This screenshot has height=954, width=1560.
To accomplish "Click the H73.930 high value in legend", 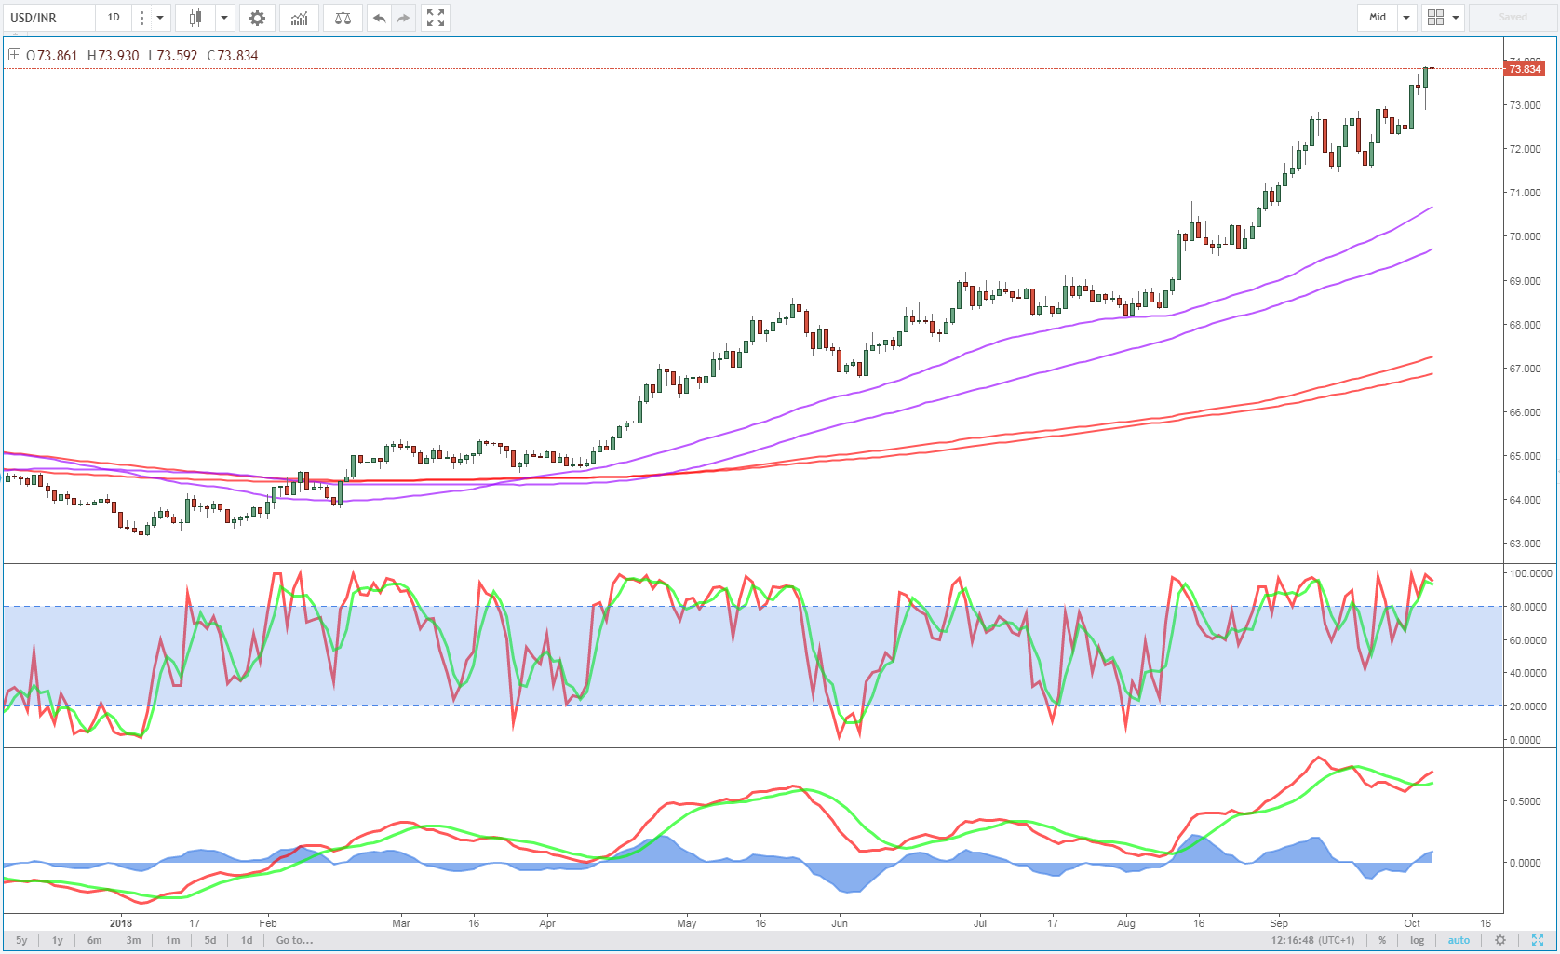I will click(113, 56).
